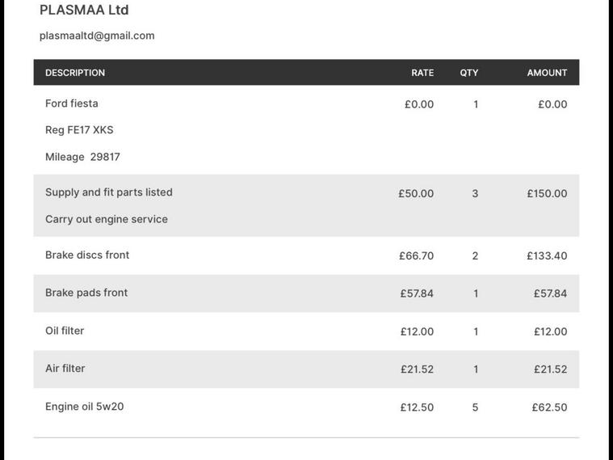The image size is (613, 460).
Task: Click the Engine oil 5w20 item
Action: click(x=85, y=407)
